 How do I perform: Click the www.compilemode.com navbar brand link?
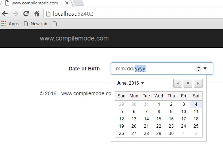(74, 38)
